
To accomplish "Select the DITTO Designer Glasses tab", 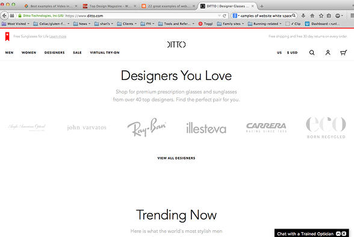I will [x=227, y=6].
